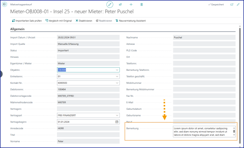
Task: Open page in new window icon
Action: coord(232,4)
